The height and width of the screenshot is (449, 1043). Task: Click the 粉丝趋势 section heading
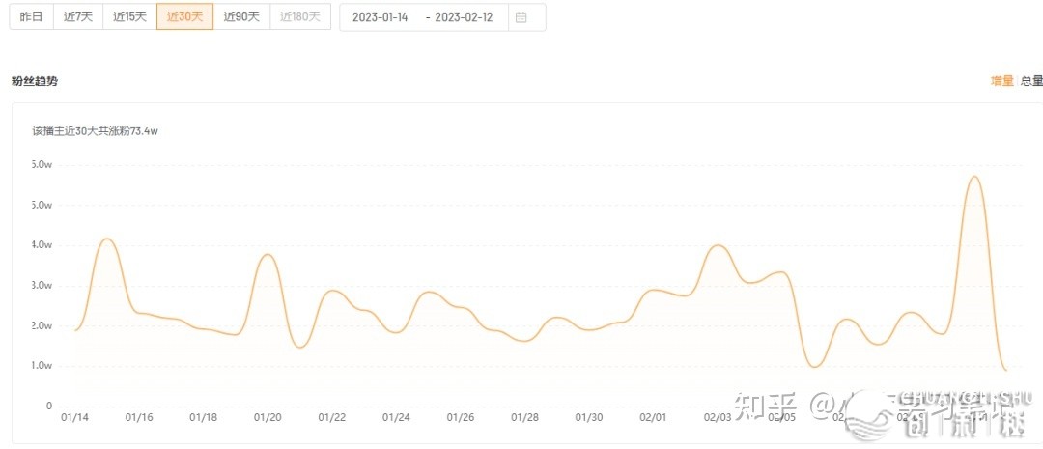click(35, 81)
